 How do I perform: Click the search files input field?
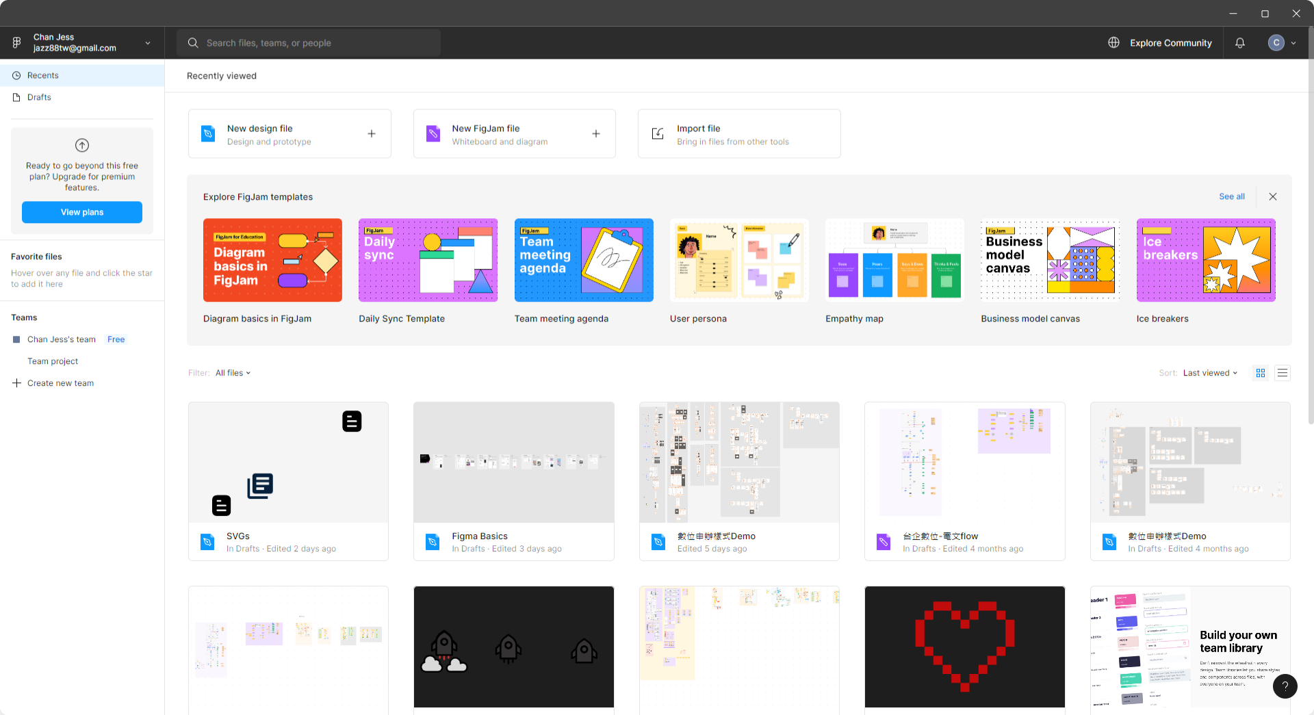(x=309, y=42)
